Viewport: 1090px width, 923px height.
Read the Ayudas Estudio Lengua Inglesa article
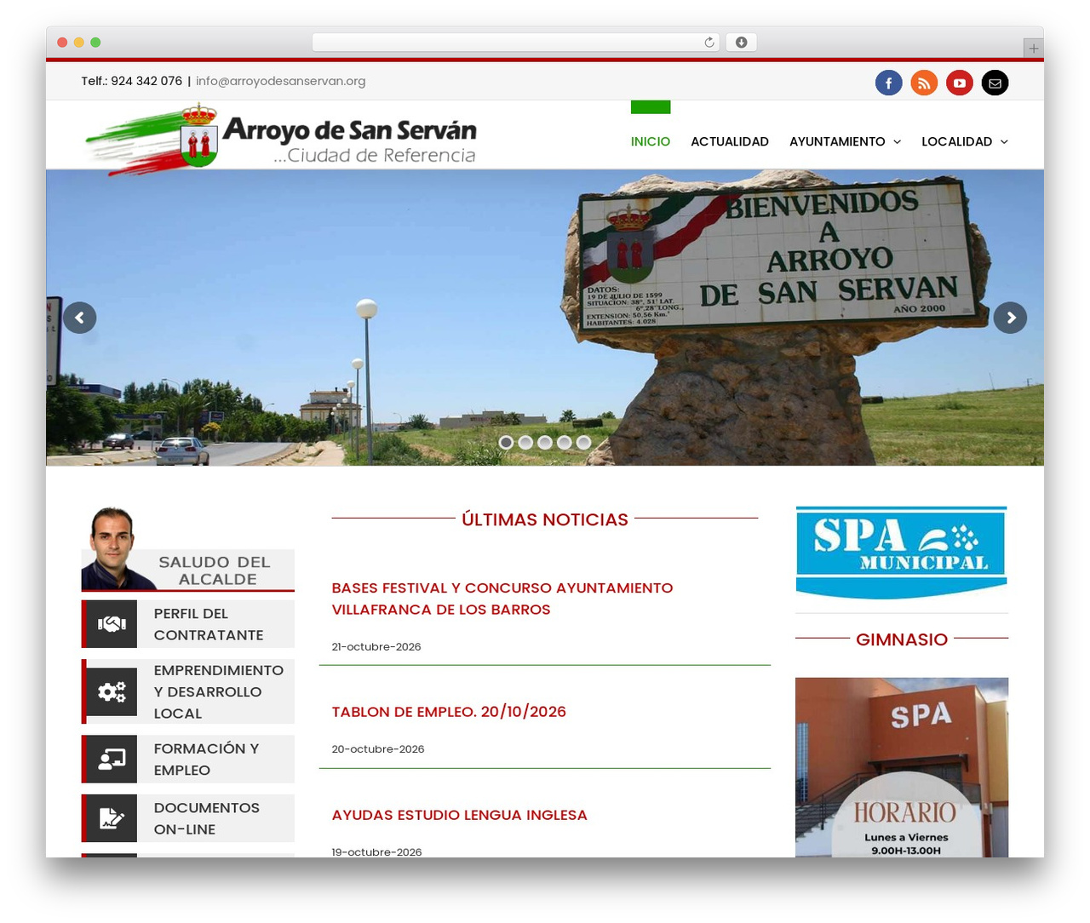click(x=460, y=815)
